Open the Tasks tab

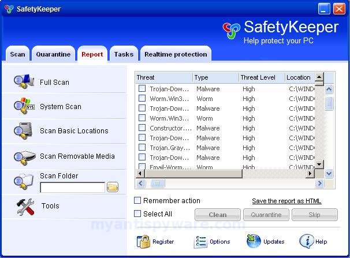[x=124, y=54]
